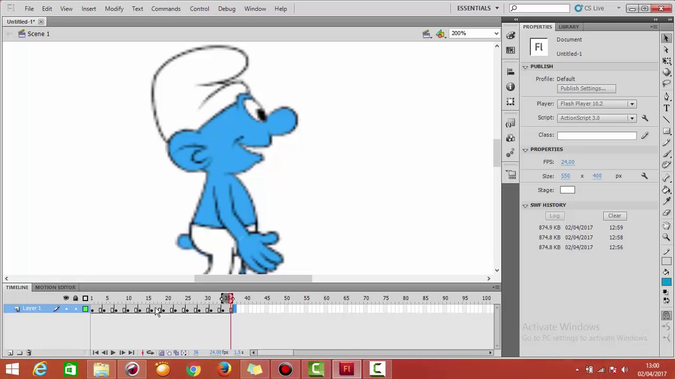Screen dimensions: 675x379
Task: Select the Eraser tool
Action: 666,212
